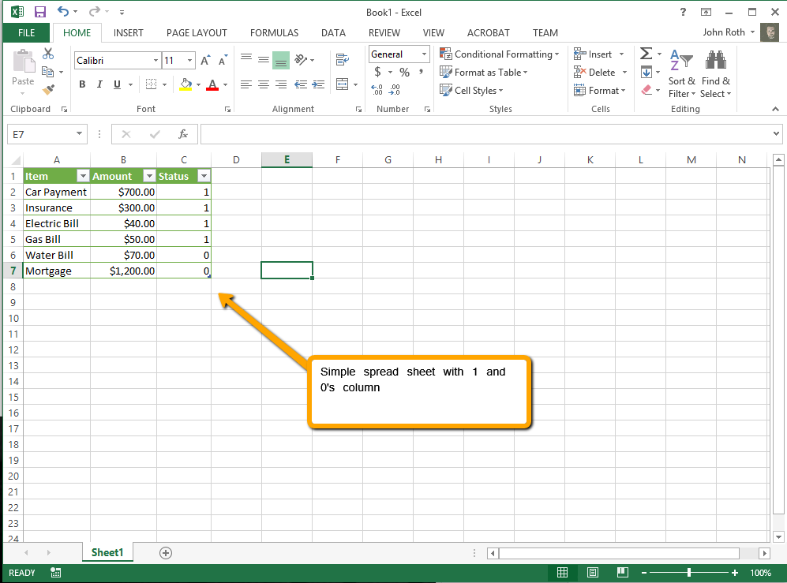
Task: Click Cell Styles in the Styles group
Action: click(x=472, y=90)
